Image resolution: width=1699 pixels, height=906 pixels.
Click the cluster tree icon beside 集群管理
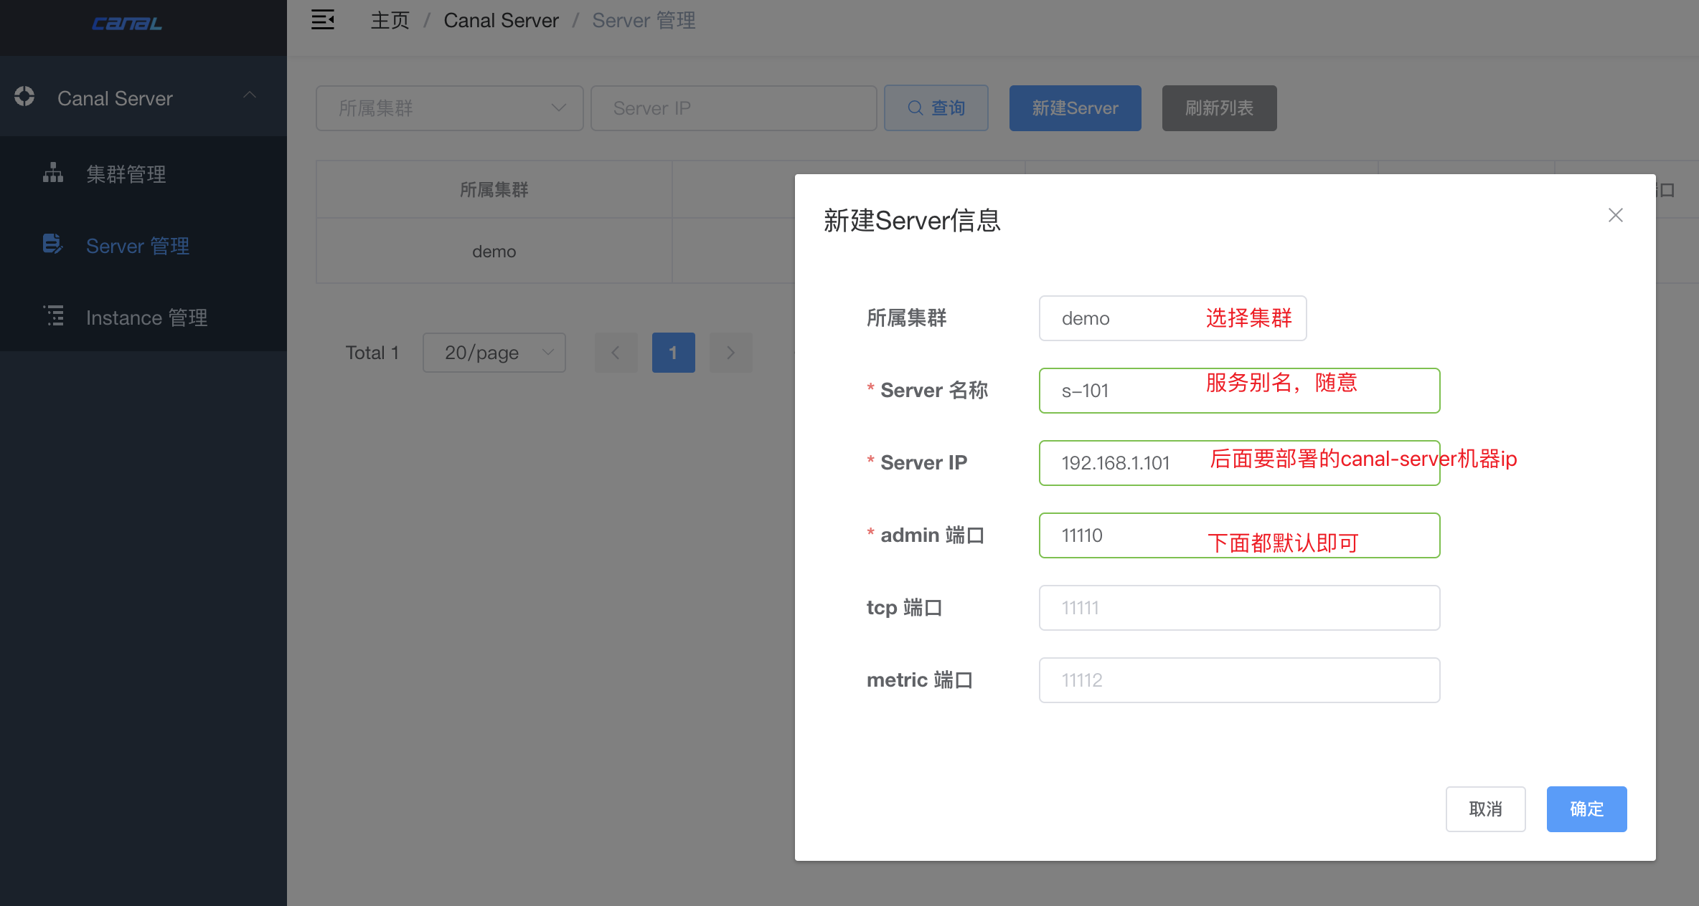coord(53,173)
